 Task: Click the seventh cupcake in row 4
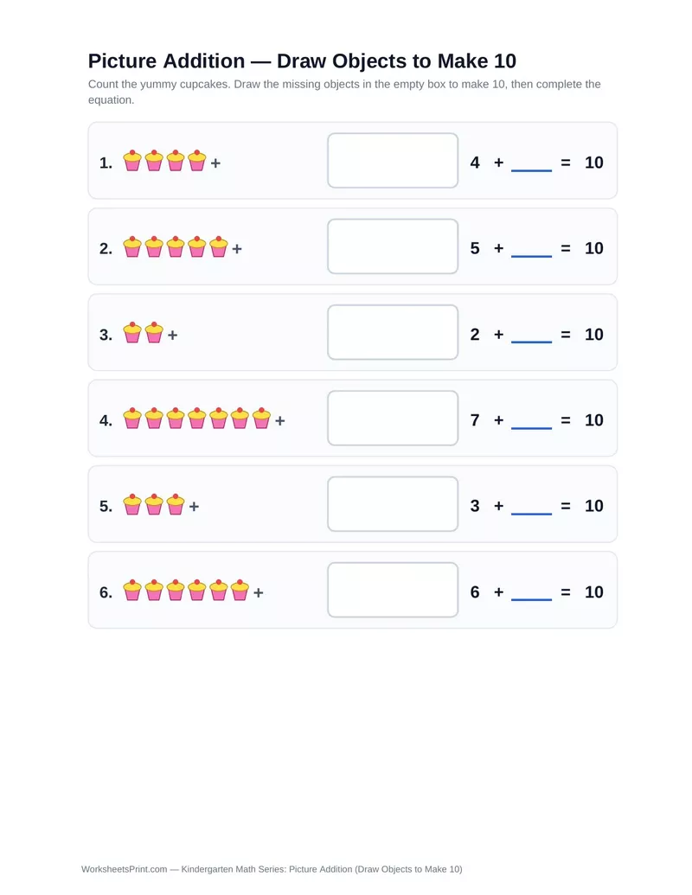[261, 418]
